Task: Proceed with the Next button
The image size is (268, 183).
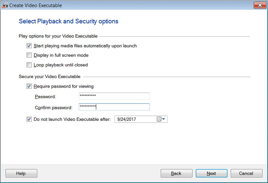Action: [x=211, y=174]
